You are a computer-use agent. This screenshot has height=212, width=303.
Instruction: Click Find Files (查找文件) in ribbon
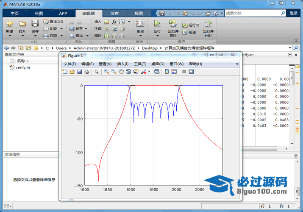pyautogui.click(x=53, y=22)
